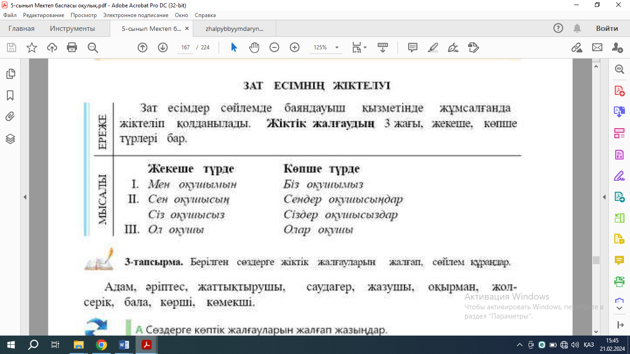
Task: Open the Fill & Sign tool in right pane
Action: coord(619,176)
